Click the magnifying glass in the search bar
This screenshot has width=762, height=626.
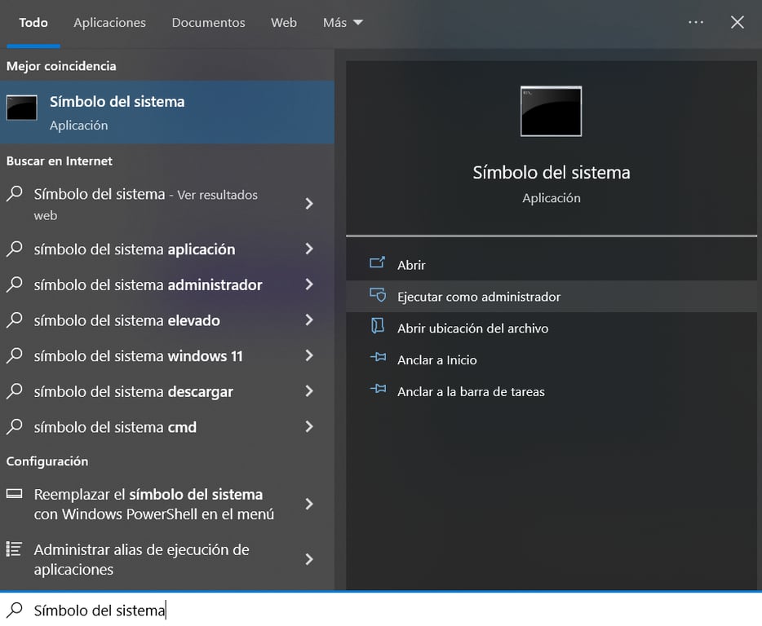(x=15, y=610)
